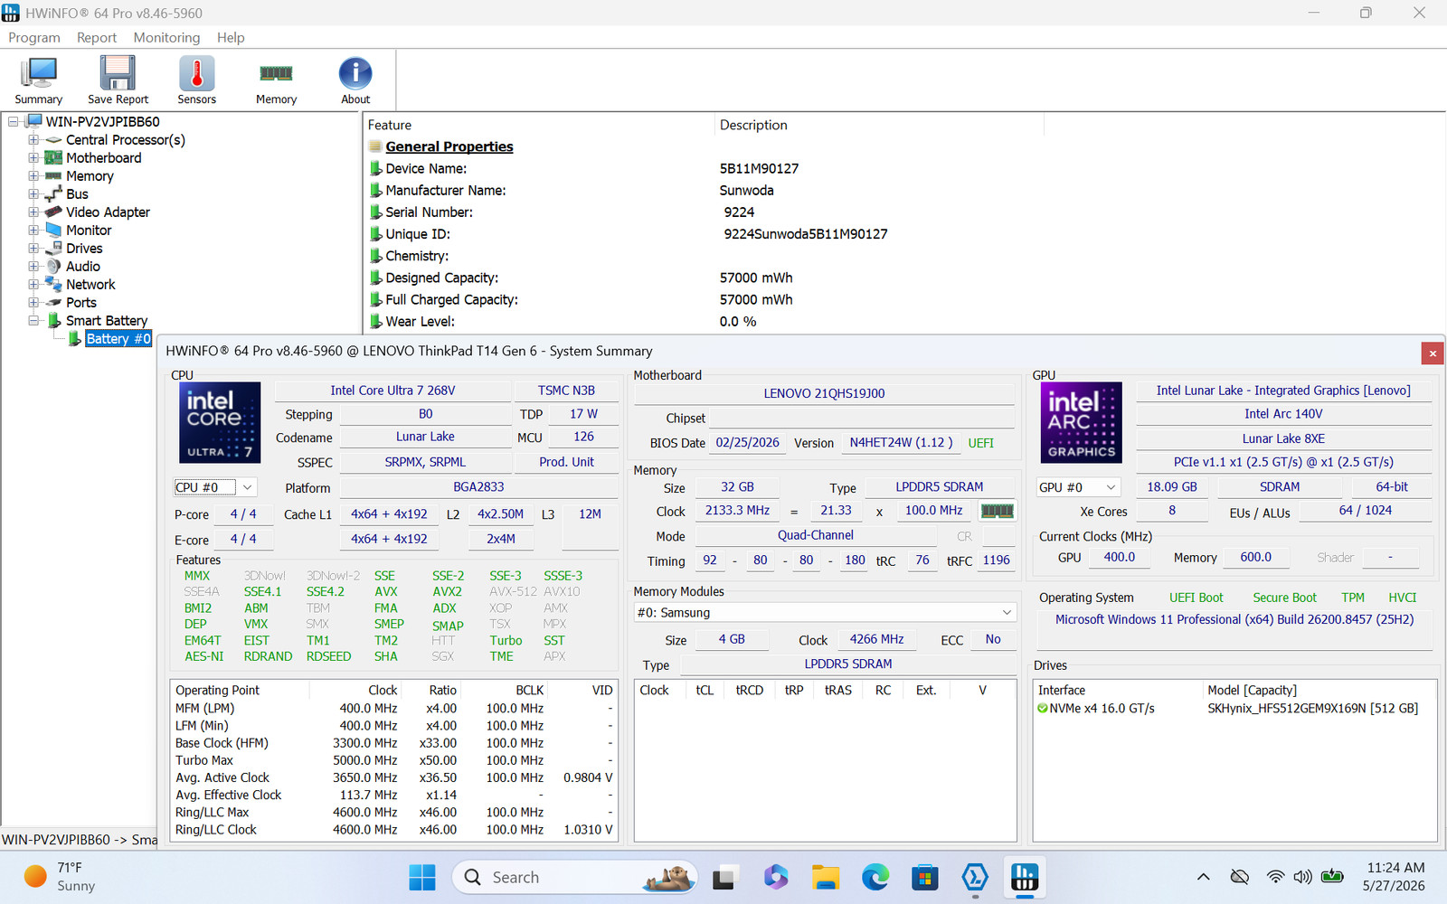This screenshot has width=1447, height=904.
Task: Open the Help menu
Action: click(231, 38)
